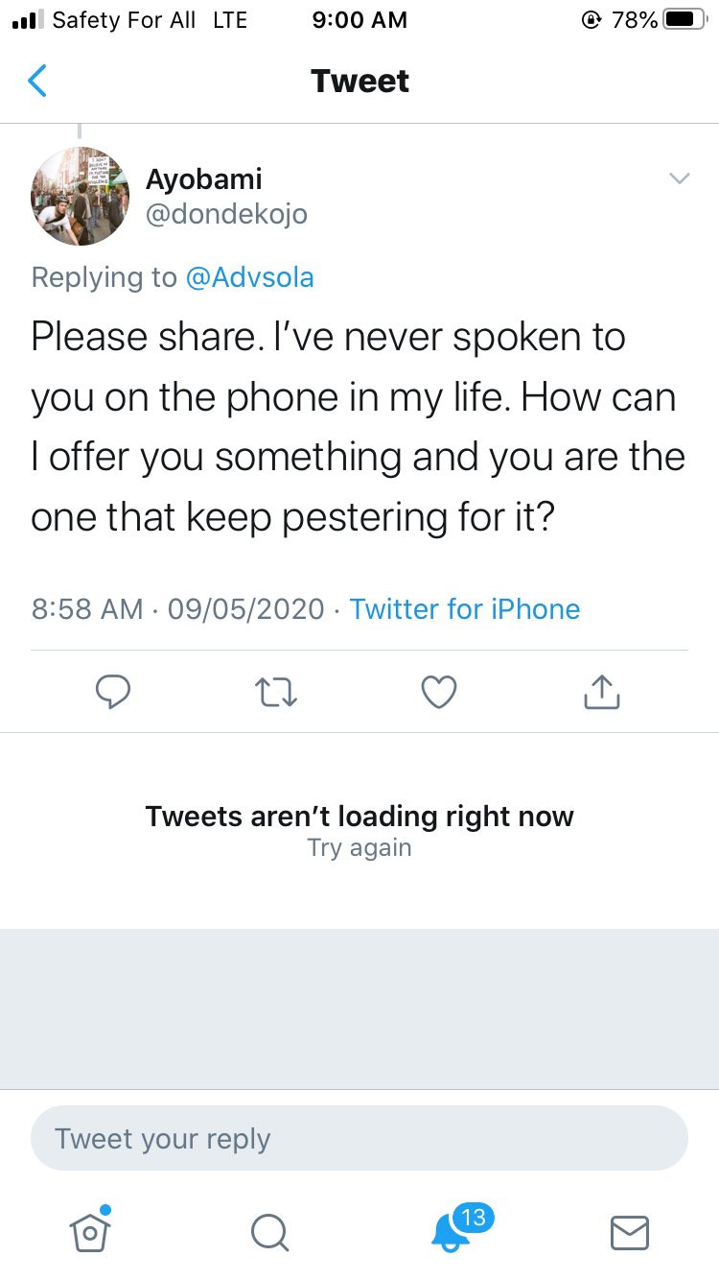Expand tweet options chevron next to Ayobami
719x1280 pixels.
pos(679,178)
